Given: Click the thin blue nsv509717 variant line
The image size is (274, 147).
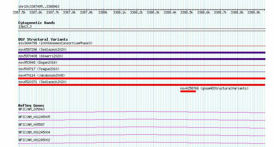Looking at the screenshot, I should [142, 72].
